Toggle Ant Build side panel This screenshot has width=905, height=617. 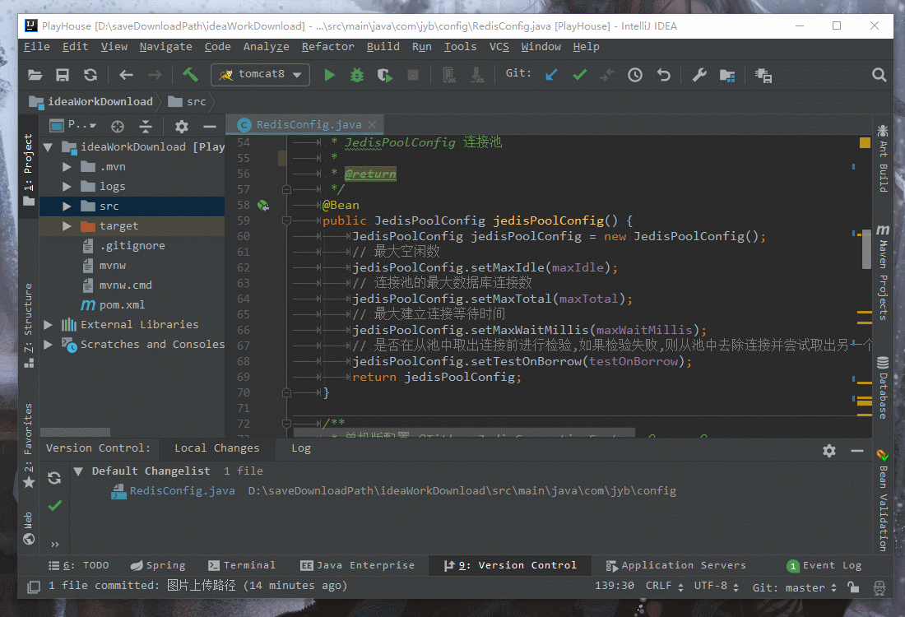(883, 158)
